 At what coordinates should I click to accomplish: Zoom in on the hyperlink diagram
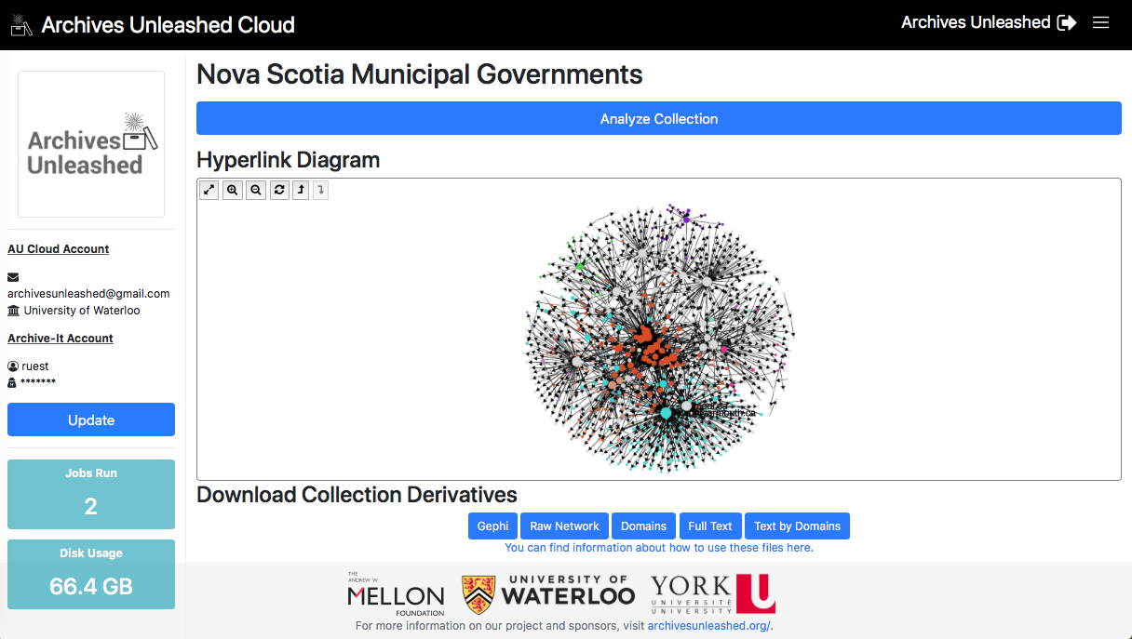click(233, 190)
